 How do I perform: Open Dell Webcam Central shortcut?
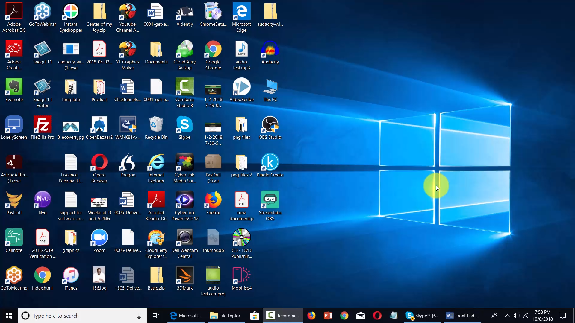(184, 243)
